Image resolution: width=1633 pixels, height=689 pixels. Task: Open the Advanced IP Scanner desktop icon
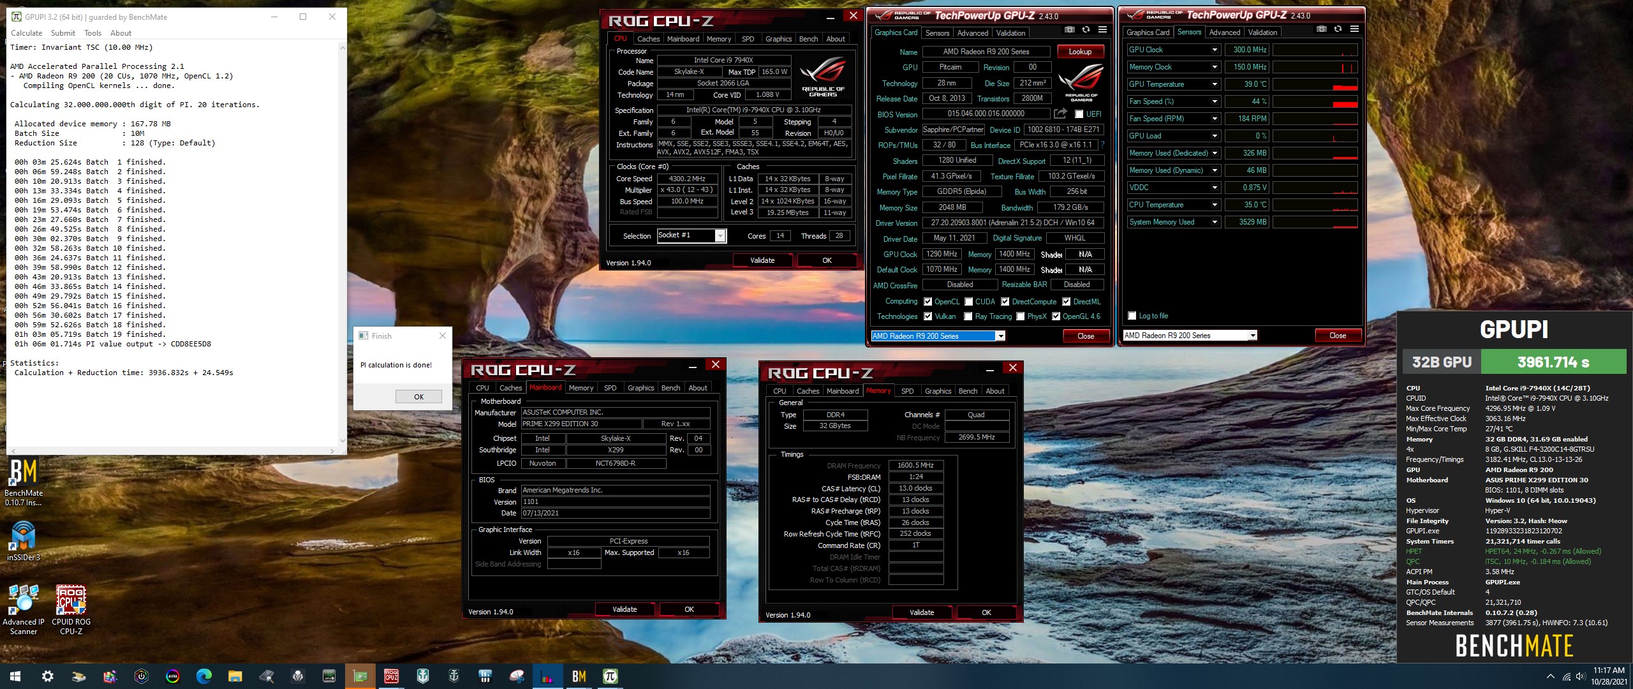pos(24,609)
